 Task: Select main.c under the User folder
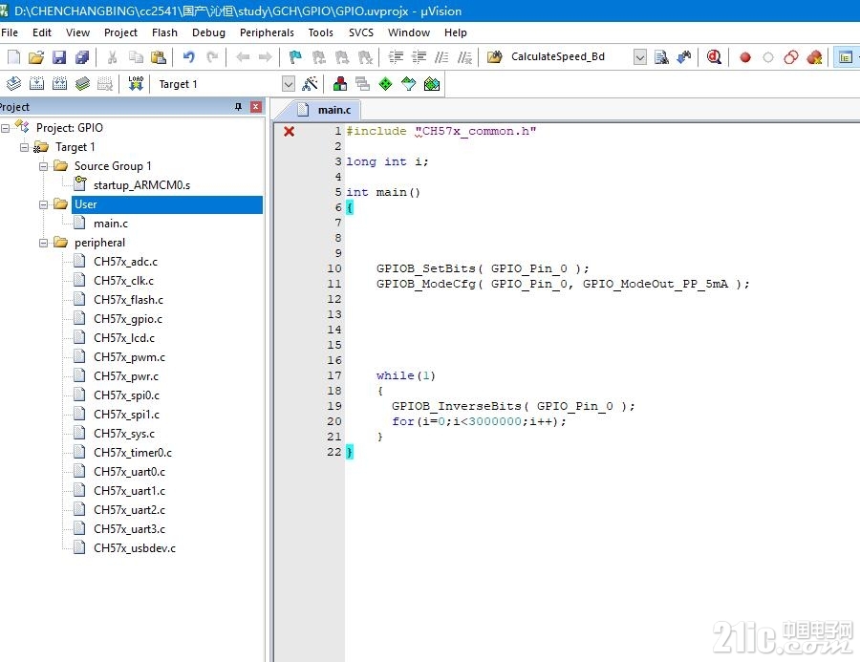point(110,224)
